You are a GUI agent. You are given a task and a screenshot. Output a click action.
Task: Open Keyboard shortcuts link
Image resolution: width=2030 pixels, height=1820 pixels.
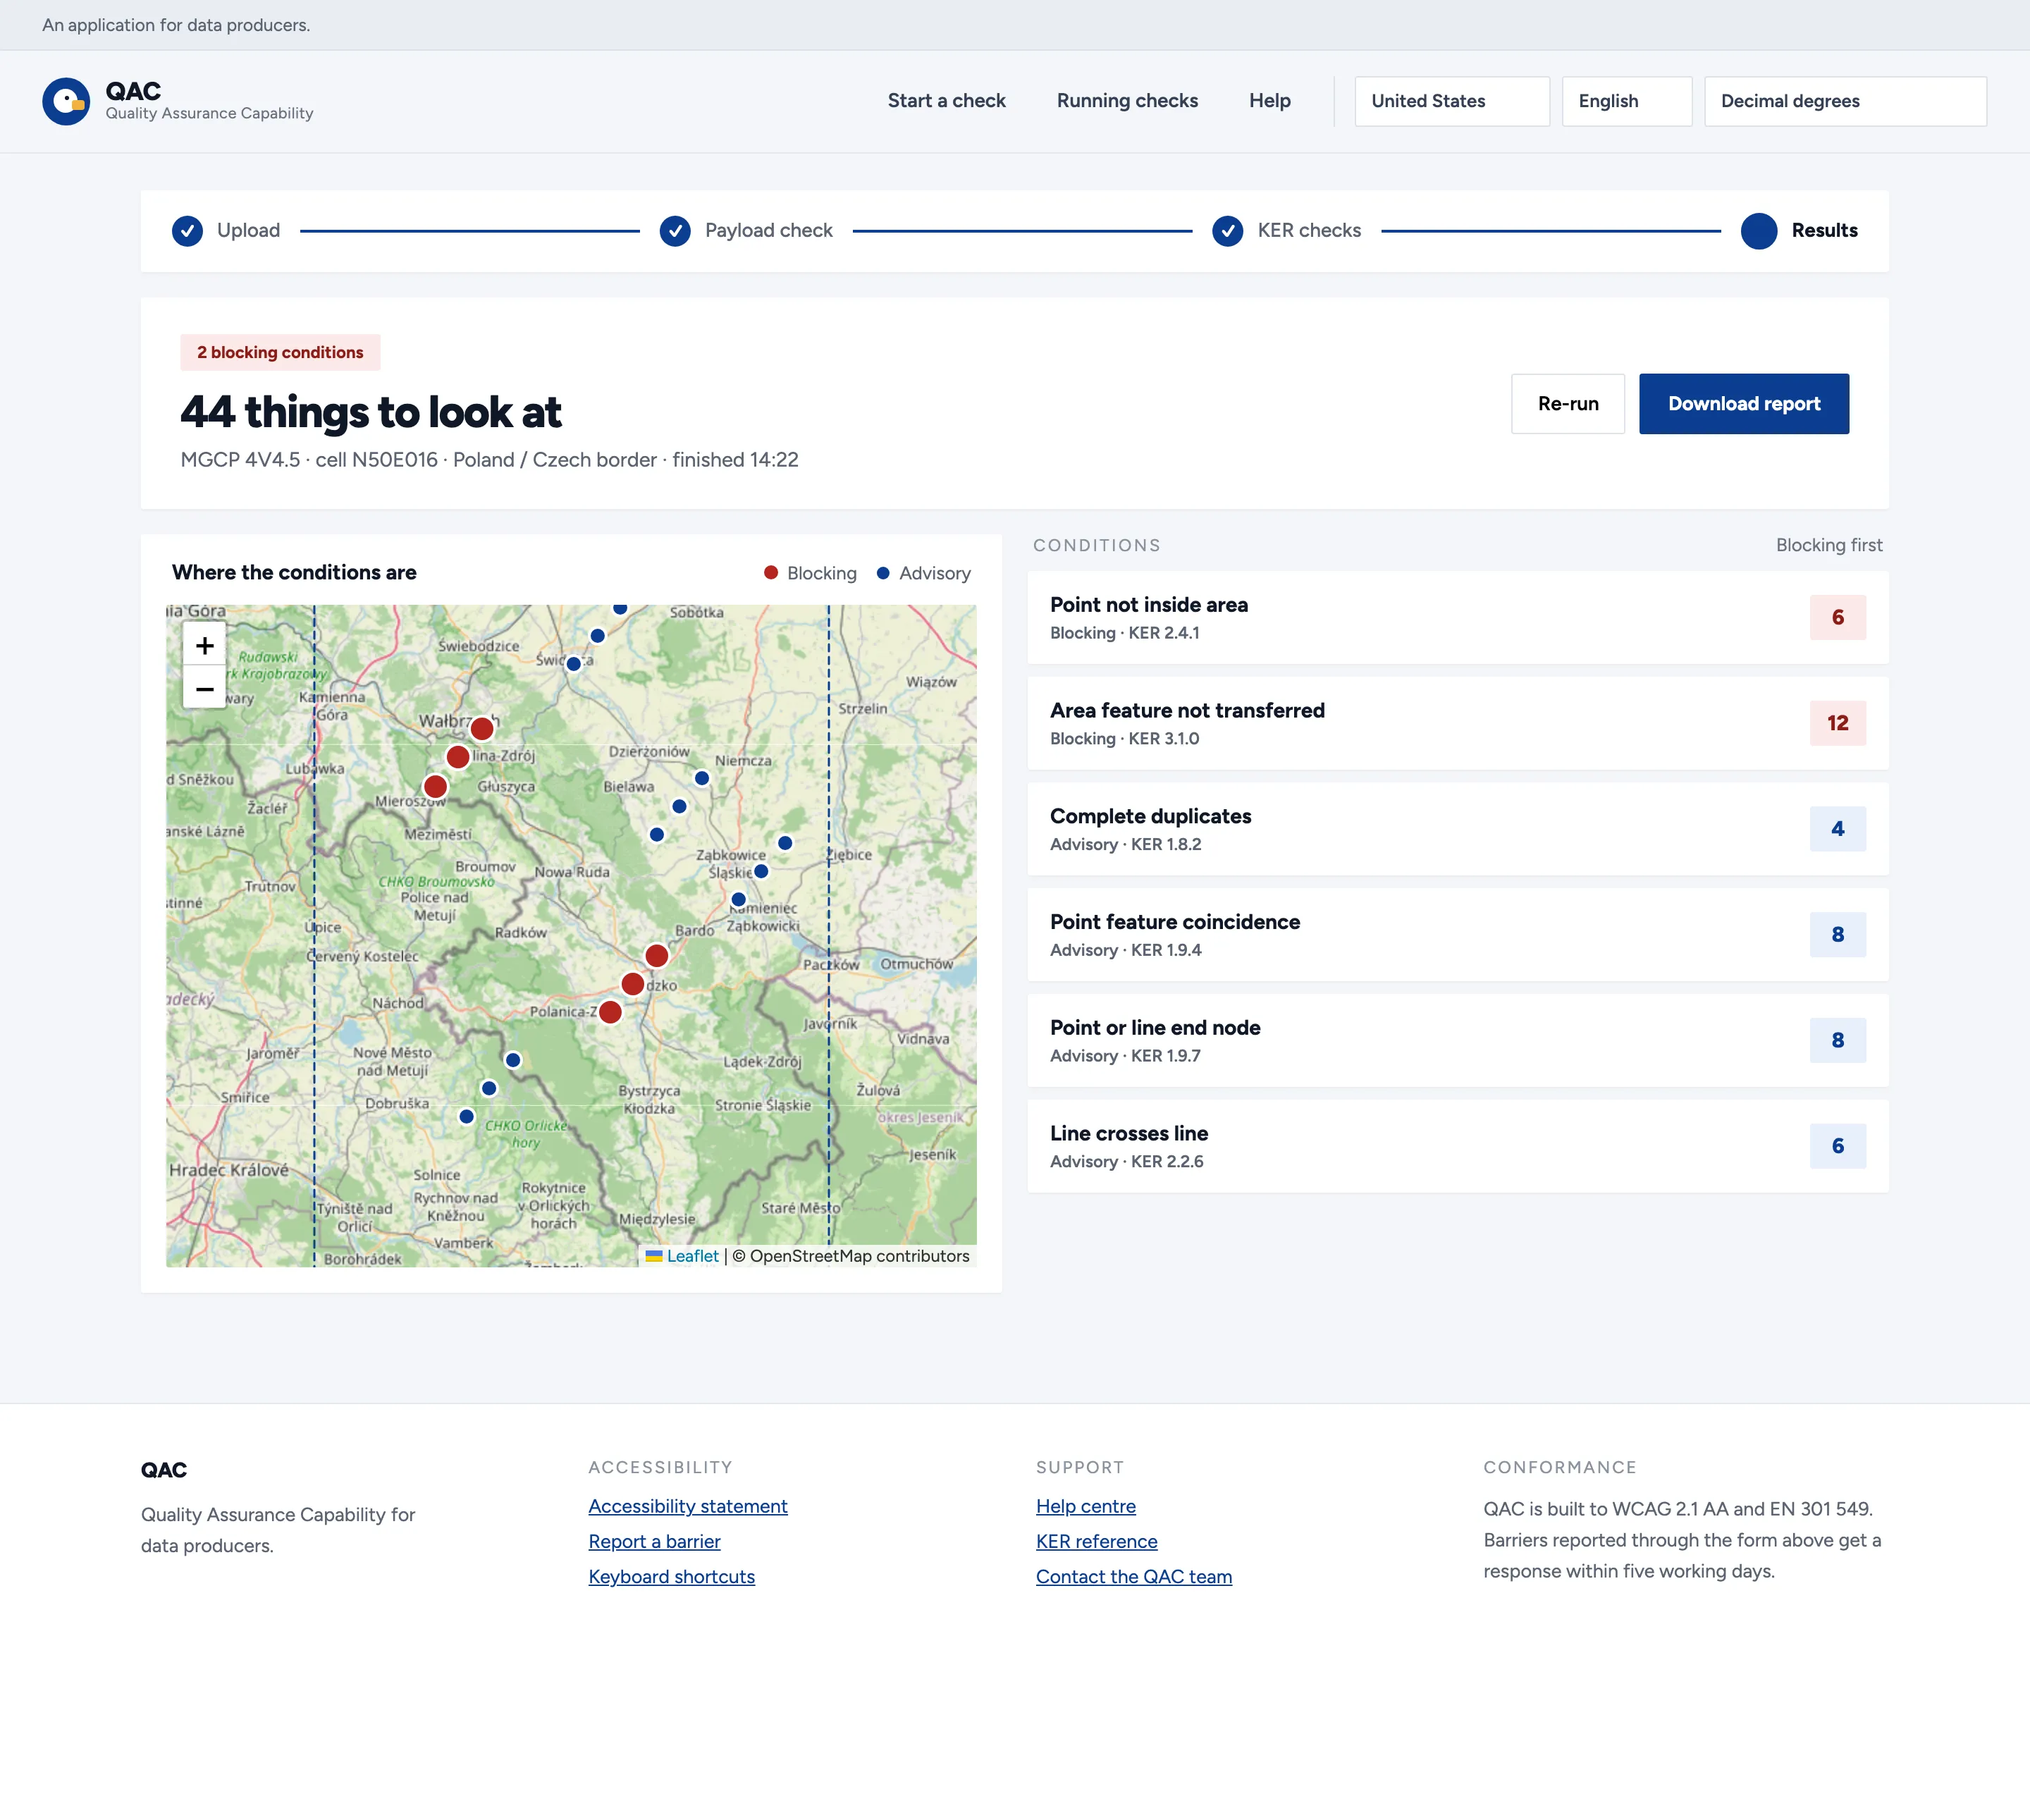coord(671,1576)
